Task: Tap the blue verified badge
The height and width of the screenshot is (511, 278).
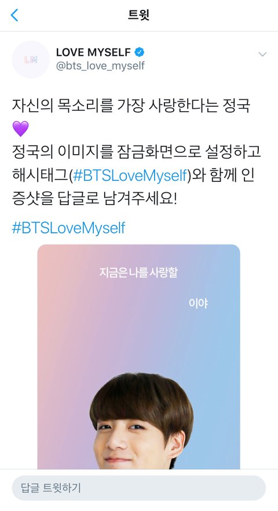Action: (140, 52)
